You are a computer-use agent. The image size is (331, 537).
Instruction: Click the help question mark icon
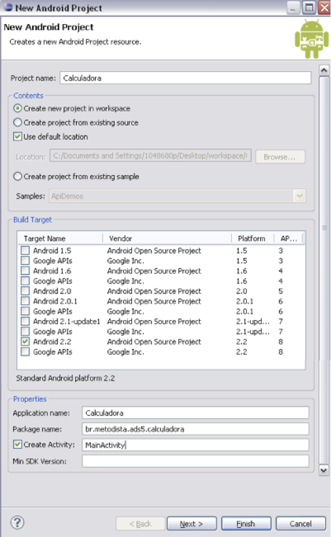[x=18, y=523]
